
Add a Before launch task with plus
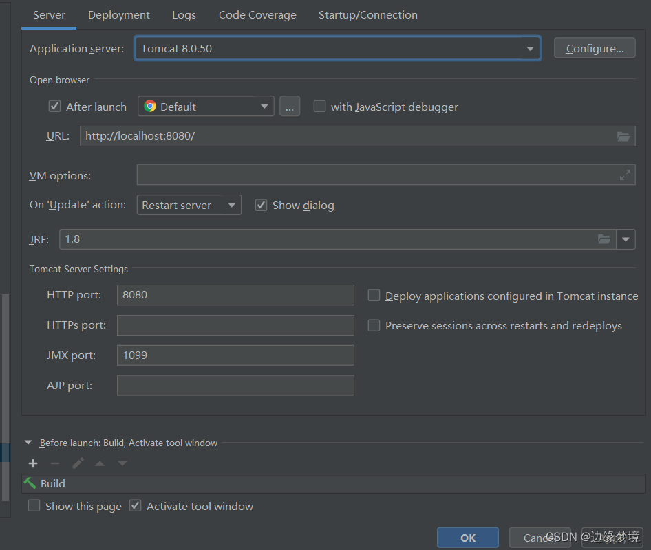point(33,463)
